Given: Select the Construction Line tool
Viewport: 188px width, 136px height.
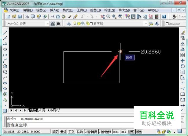Looking at the screenshot, I should [x=5, y=38].
